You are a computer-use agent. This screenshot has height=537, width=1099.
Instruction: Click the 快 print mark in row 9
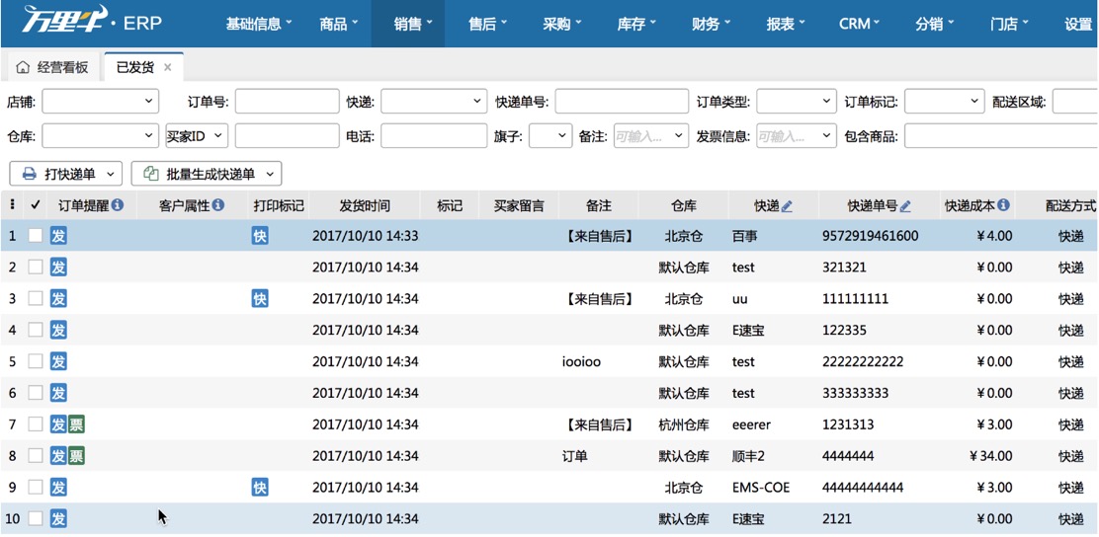[x=259, y=488]
